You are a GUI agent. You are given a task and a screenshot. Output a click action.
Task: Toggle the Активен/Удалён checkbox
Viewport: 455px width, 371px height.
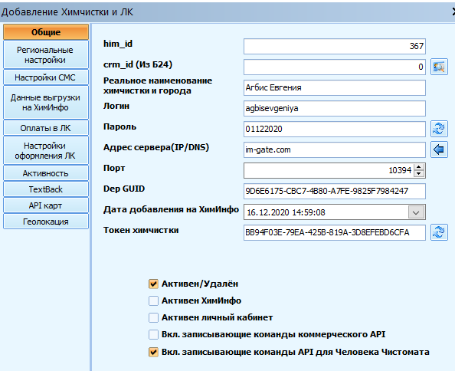(x=153, y=284)
